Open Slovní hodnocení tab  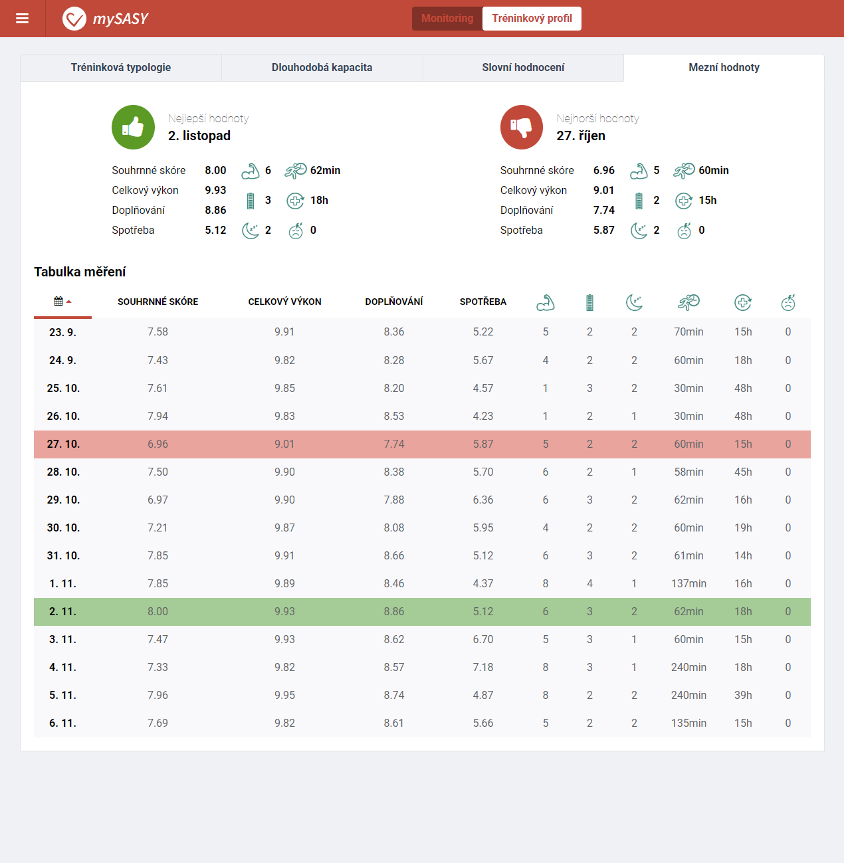click(523, 68)
